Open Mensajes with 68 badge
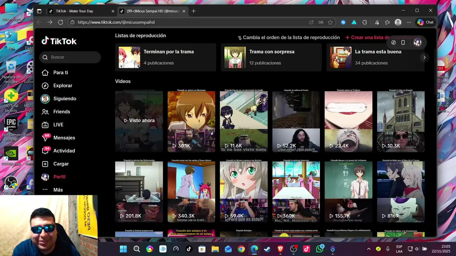This screenshot has width=456, height=256. [58, 138]
